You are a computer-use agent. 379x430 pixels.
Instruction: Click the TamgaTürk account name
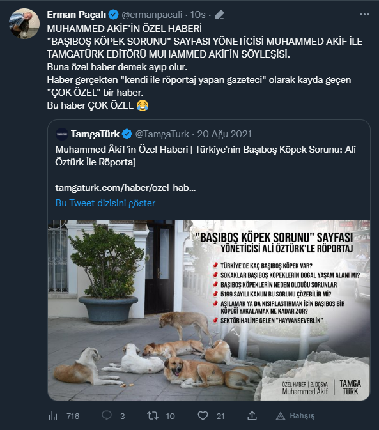pos(95,134)
